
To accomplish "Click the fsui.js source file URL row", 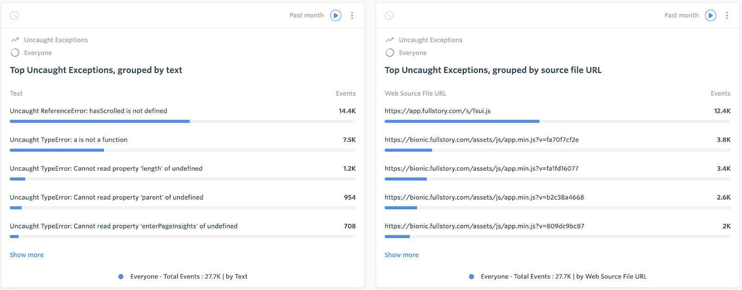I will pos(437,111).
